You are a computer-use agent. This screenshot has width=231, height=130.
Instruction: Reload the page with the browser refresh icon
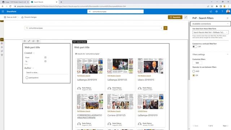tap(10, 6)
